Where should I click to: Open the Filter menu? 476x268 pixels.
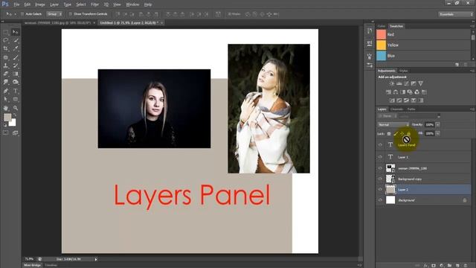pos(94,4)
